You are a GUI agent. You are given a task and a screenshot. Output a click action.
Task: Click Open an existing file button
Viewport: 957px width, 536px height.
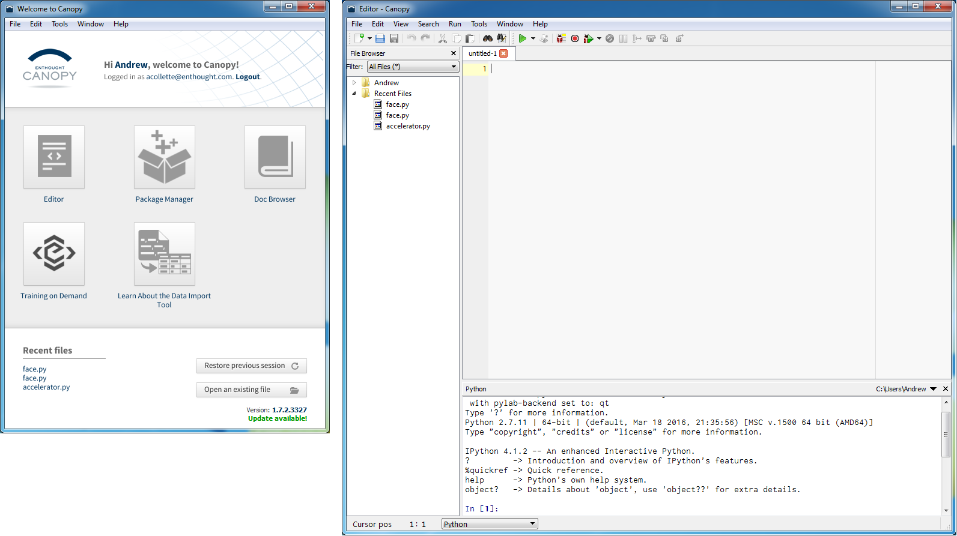pos(252,390)
